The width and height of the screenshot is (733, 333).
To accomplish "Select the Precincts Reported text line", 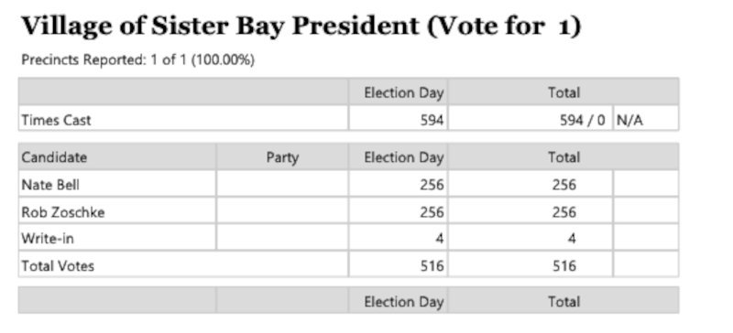I will pos(138,60).
